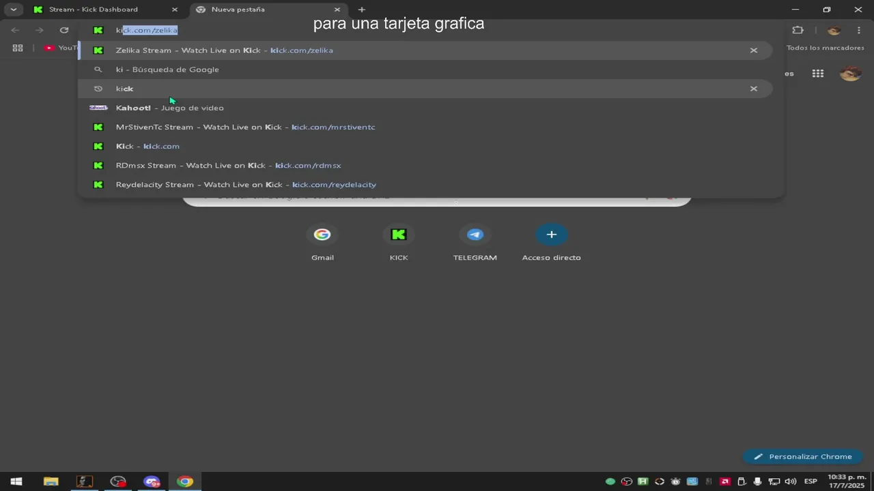874x491 pixels.
Task: Select the Zelika Stream suggestion
Action: coord(425,50)
